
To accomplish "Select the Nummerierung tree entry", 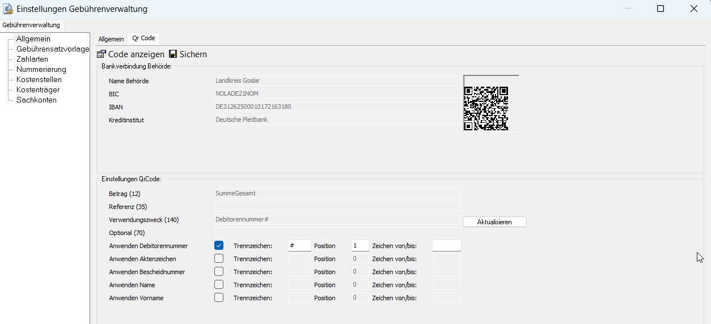I will [x=41, y=70].
